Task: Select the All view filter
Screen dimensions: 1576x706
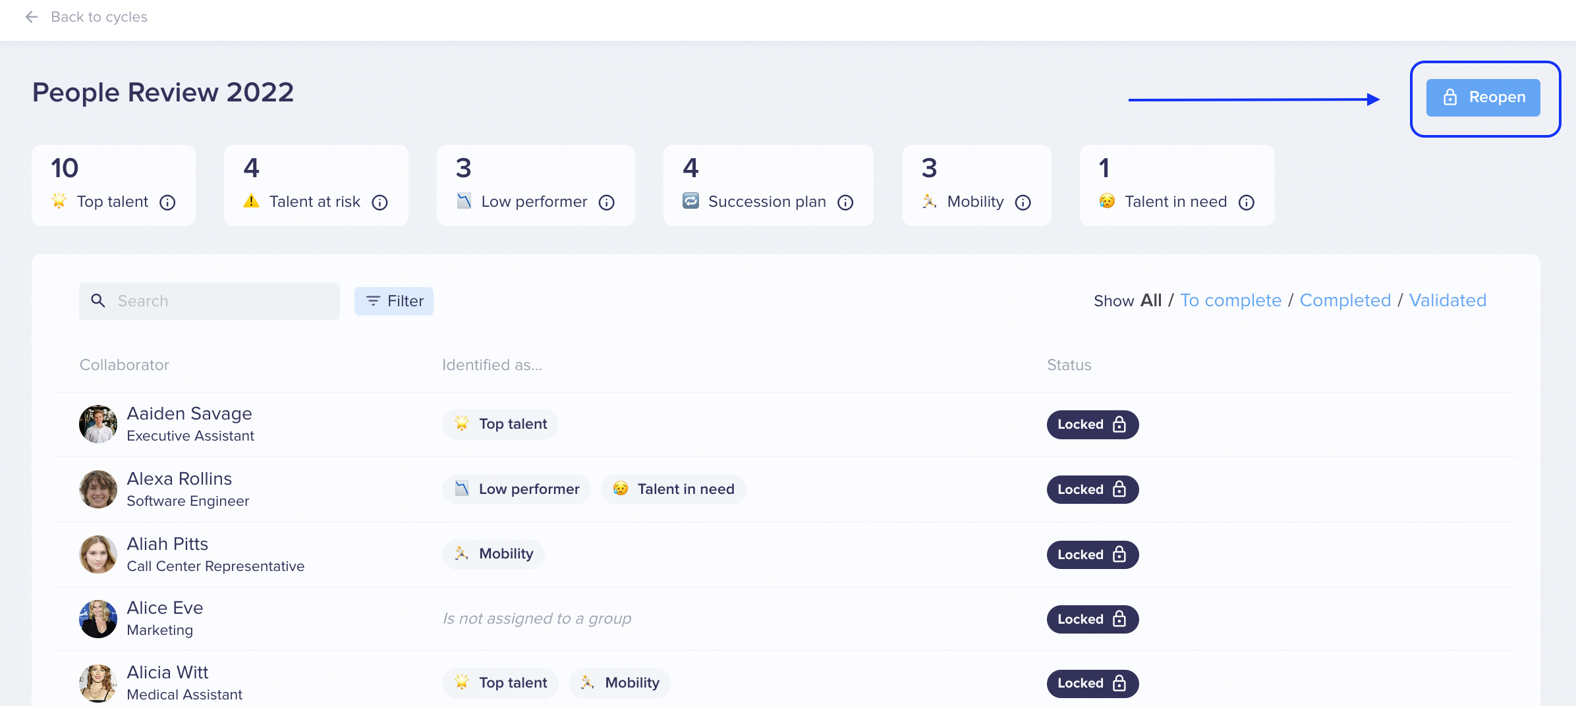Action: click(1150, 300)
